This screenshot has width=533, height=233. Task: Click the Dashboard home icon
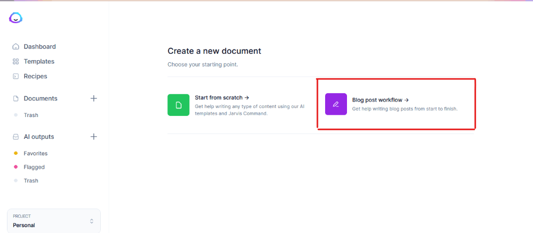pos(15,46)
